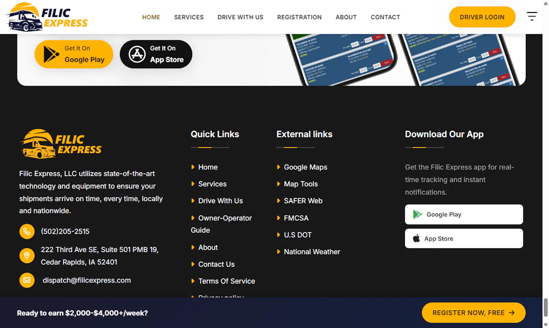This screenshot has width=549, height=328.
Task: Click the External links heading
Action: point(304,134)
